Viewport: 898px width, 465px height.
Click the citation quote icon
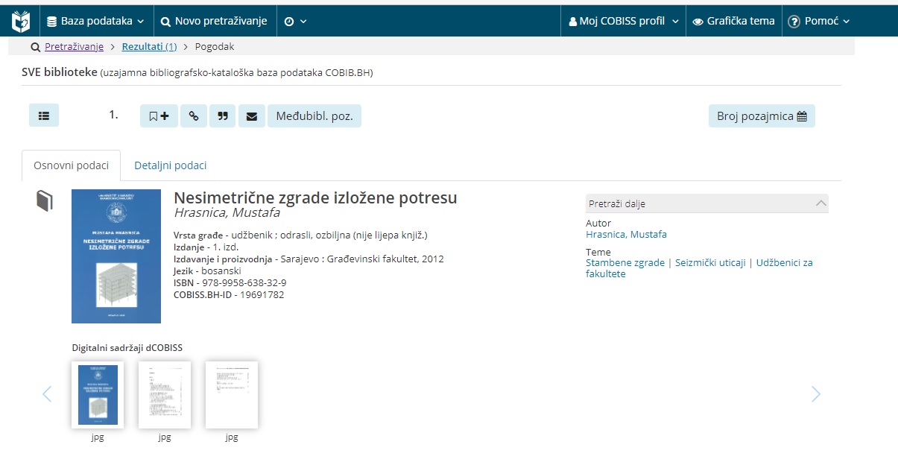point(222,116)
